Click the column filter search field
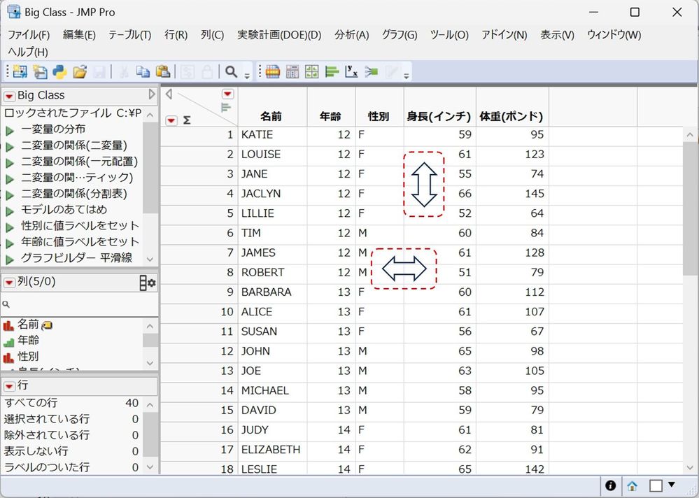Image resolution: width=699 pixels, height=498 pixels. pyautogui.click(x=79, y=305)
